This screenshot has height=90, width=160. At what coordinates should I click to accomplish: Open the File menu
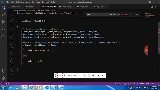(7, 2)
